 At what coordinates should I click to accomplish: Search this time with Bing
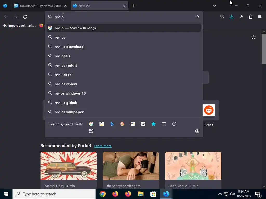[x=112, y=124]
